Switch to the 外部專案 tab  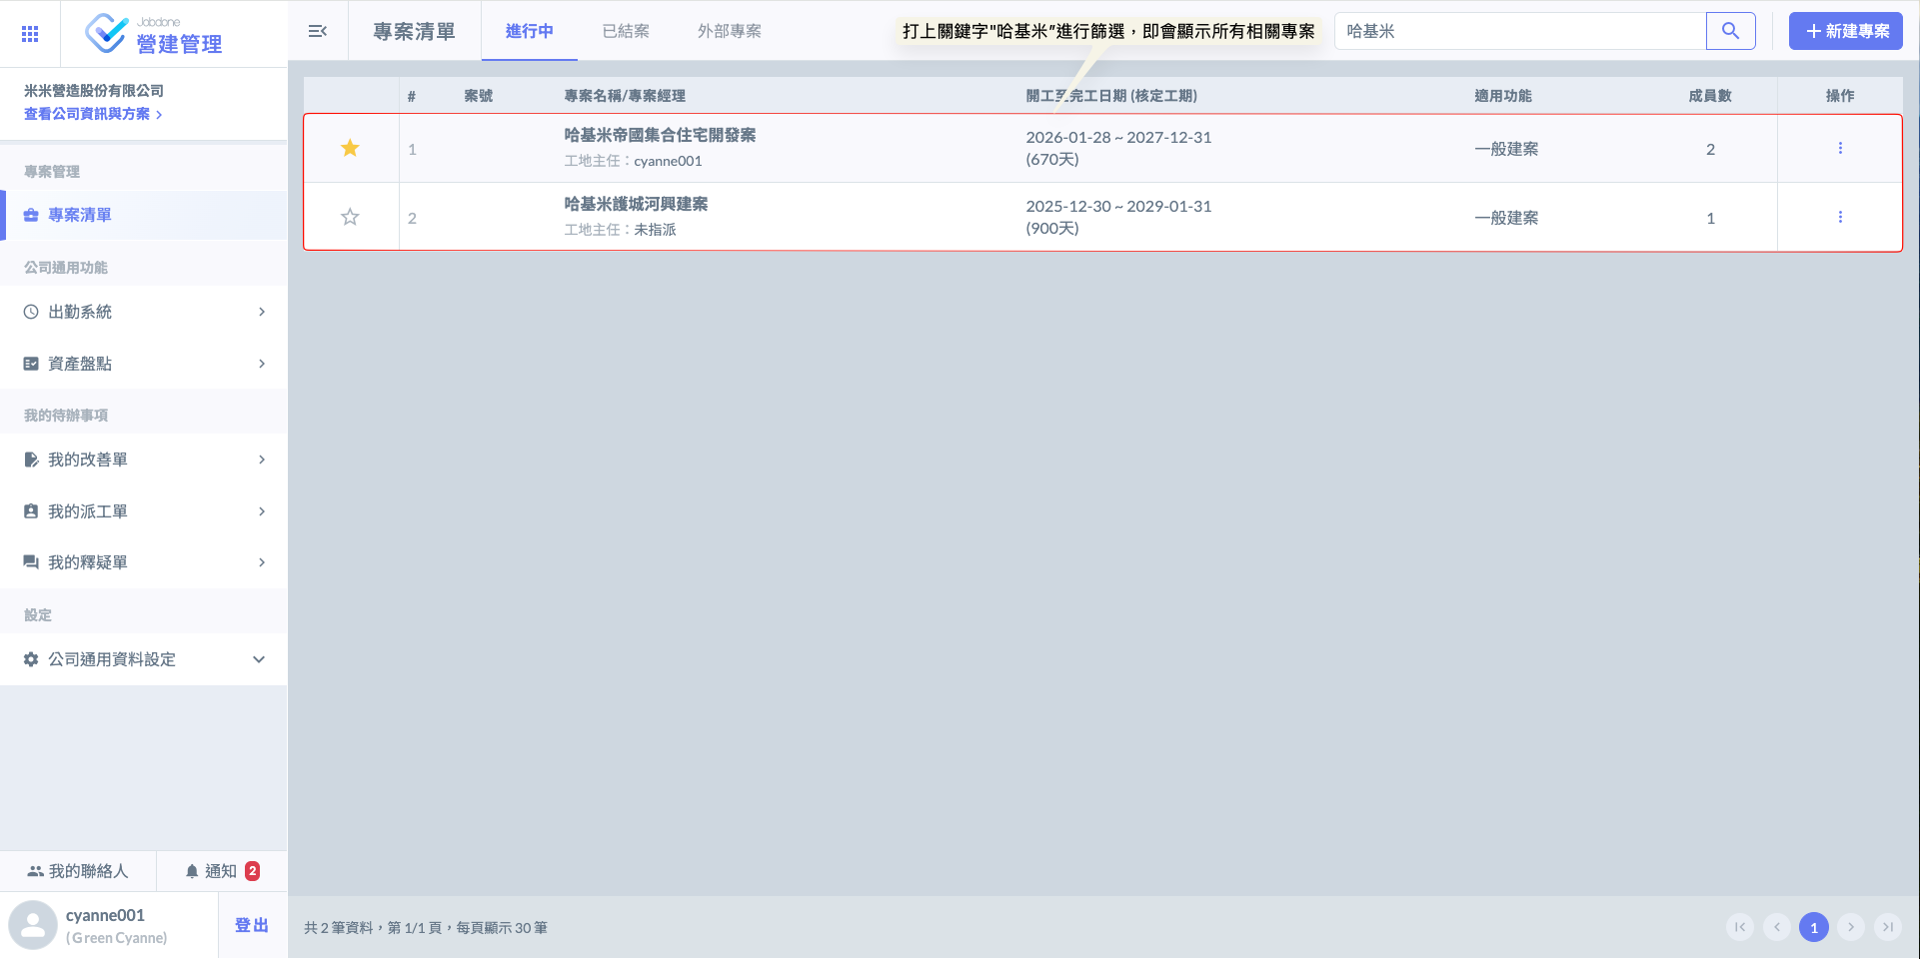tap(729, 31)
